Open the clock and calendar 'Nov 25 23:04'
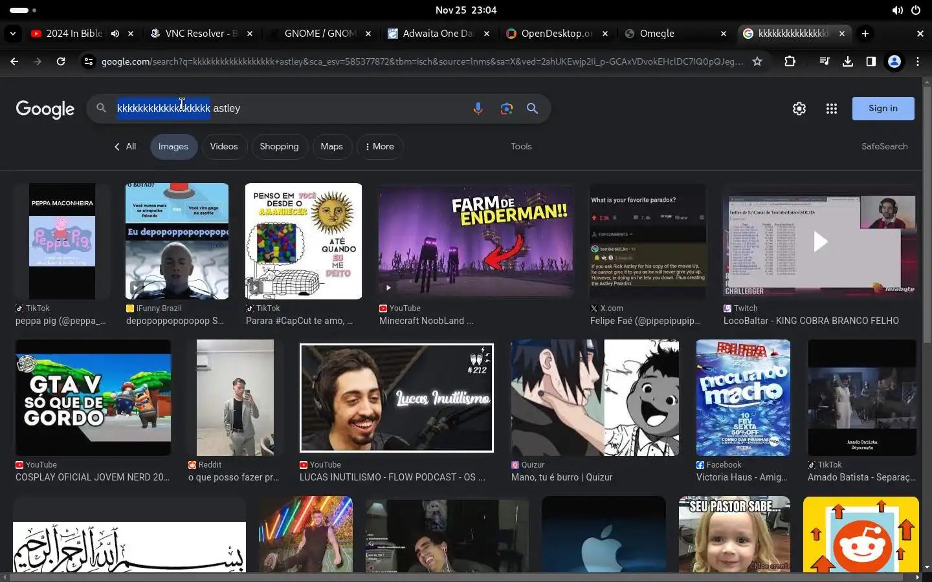 tap(466, 10)
